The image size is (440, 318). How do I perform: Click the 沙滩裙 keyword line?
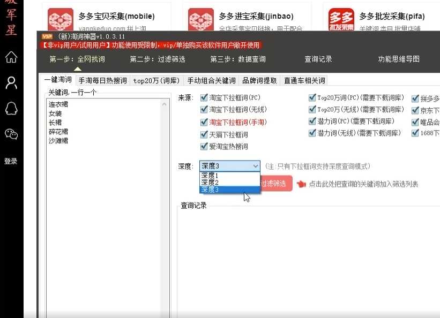[58, 141]
